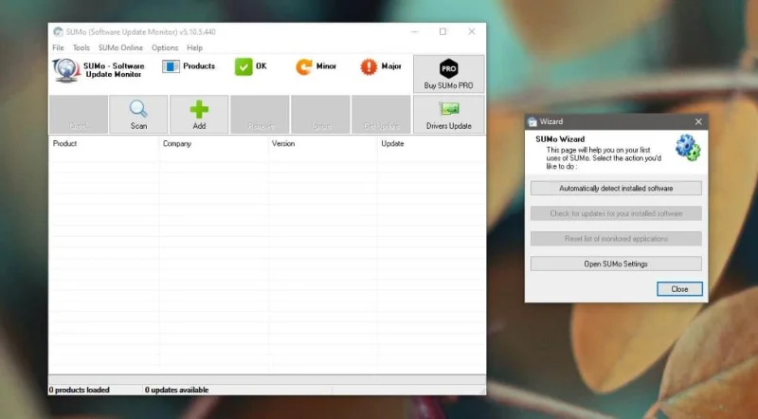Choose Automatically detect installed software in Wizard
The image size is (758, 419).
pos(616,189)
